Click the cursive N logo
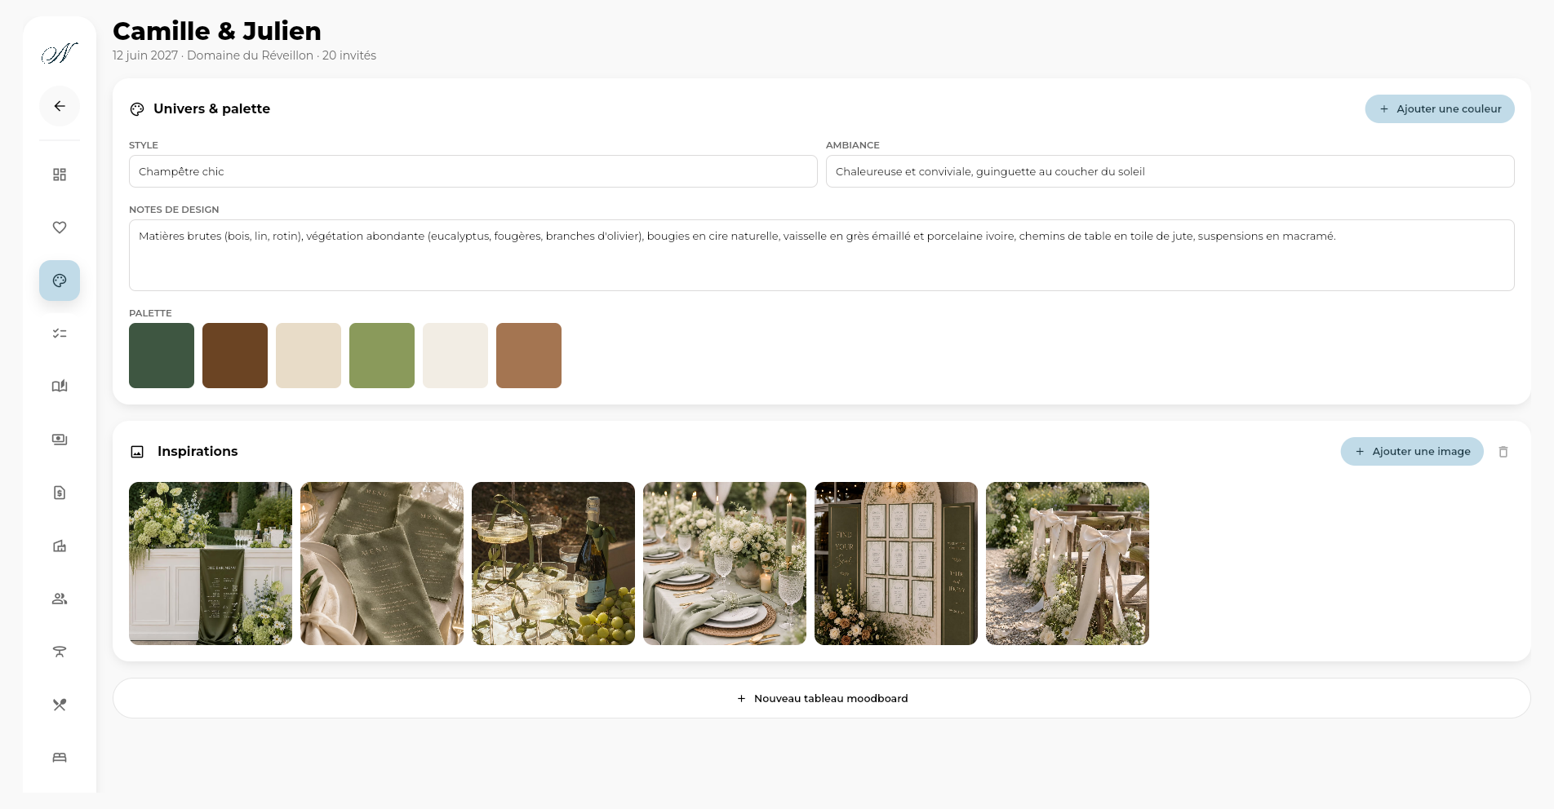The image size is (1554, 809). [x=60, y=54]
